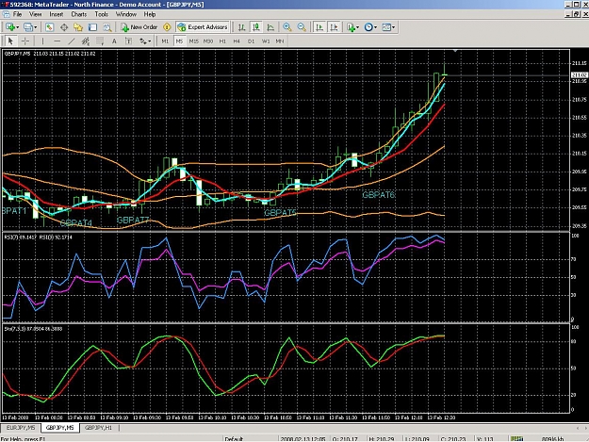Select the horizontal line drawing tool
The height and width of the screenshot is (442, 589).
click(x=57, y=41)
